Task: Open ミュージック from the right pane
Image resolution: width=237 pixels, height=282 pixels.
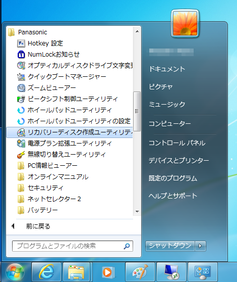Action: [167, 105]
